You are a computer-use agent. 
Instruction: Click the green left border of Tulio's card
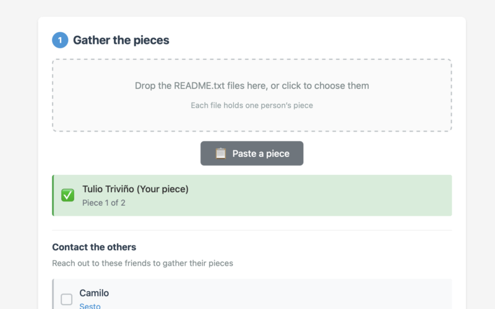click(x=53, y=195)
